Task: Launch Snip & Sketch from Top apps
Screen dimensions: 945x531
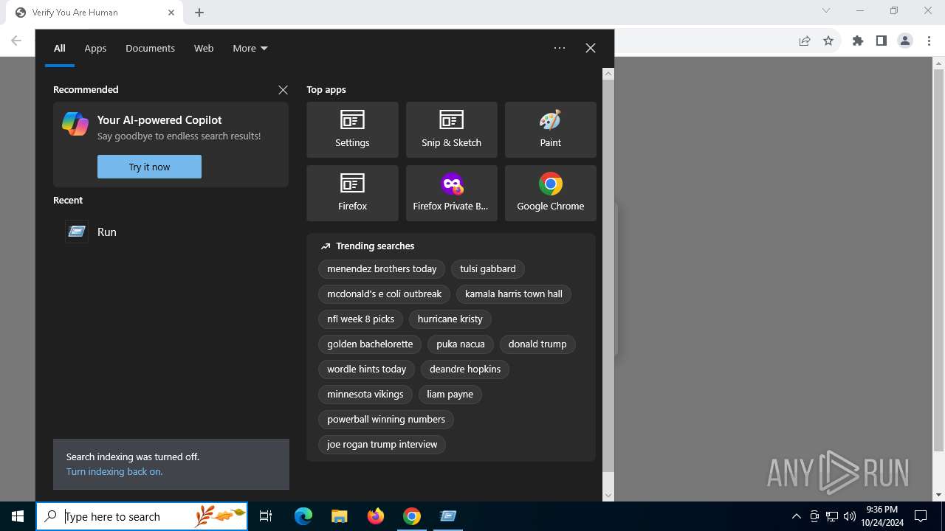Action: [451, 130]
